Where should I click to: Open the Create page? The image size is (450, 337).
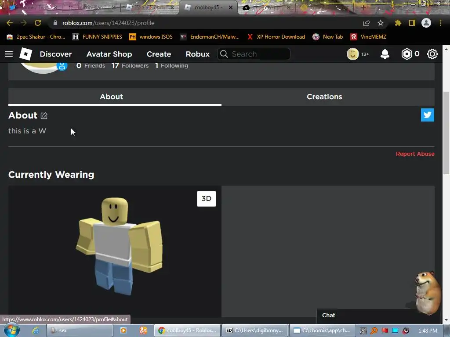(159, 54)
